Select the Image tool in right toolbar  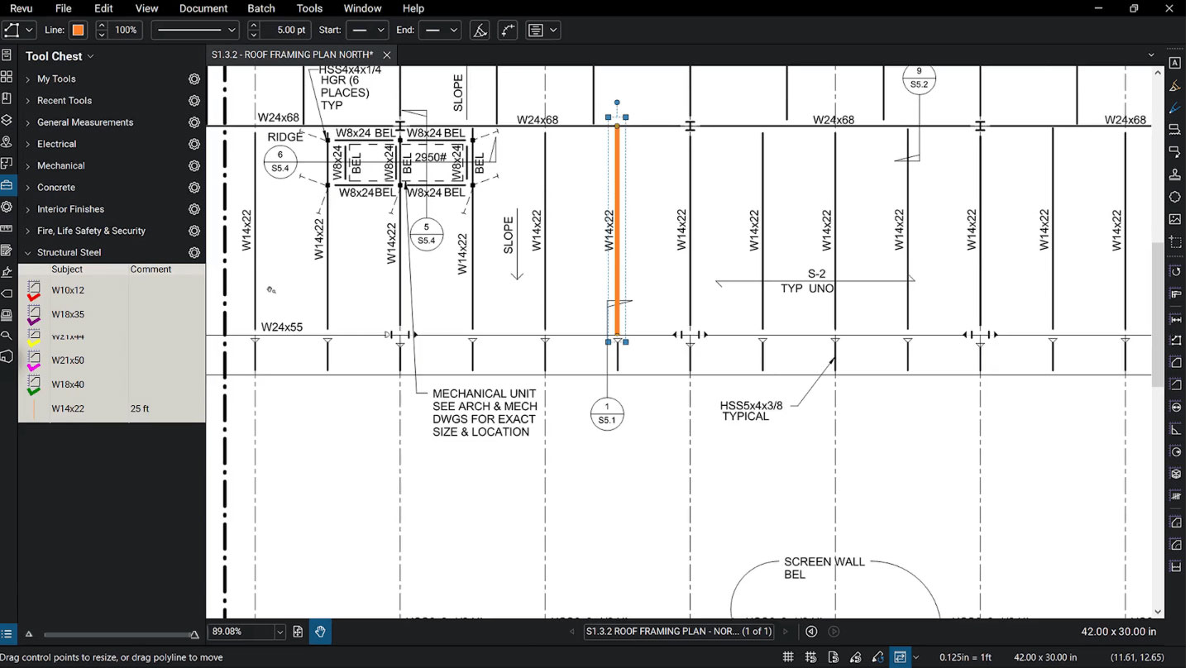pyautogui.click(x=1174, y=219)
